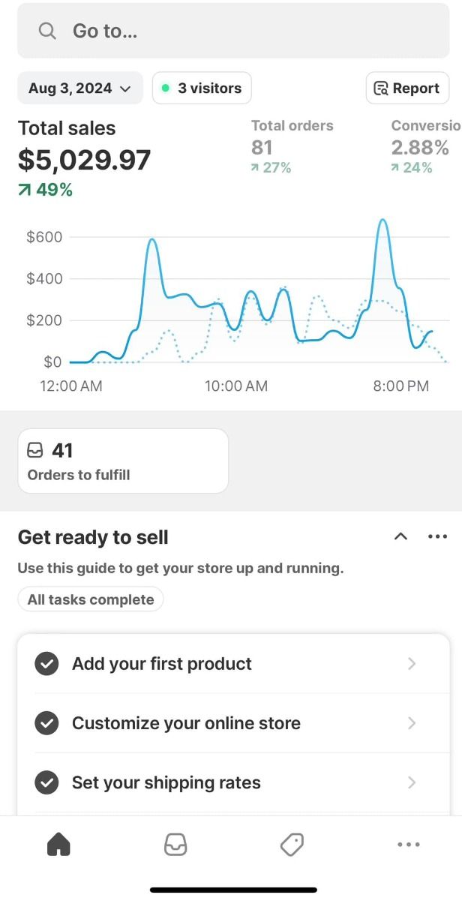This screenshot has height=901, width=462.
Task: Open the Orders inbox tab
Action: tap(175, 845)
